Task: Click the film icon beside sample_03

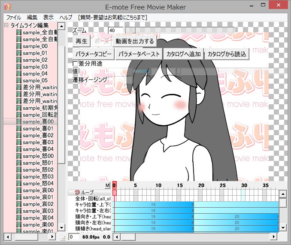Action: pyautogui.click(x=19, y=67)
